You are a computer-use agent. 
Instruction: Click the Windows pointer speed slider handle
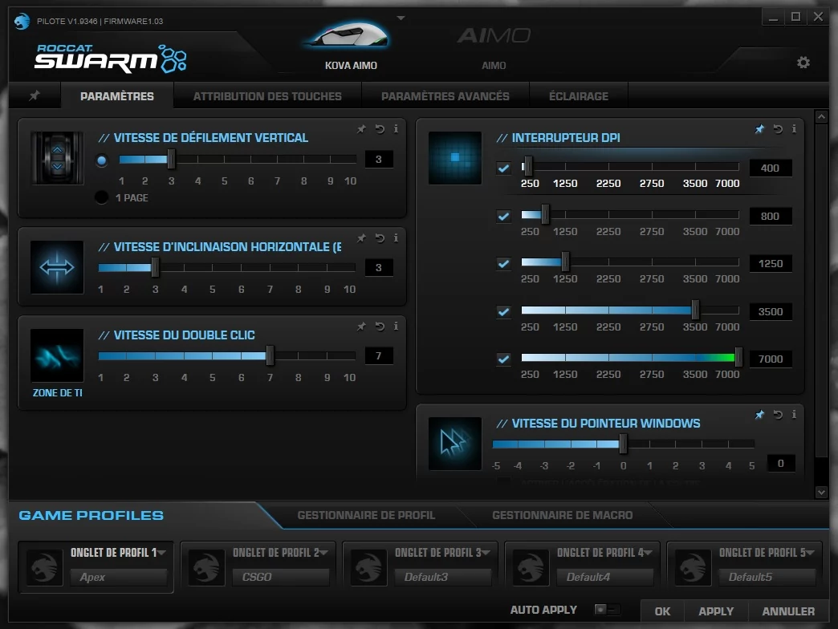pyautogui.click(x=623, y=444)
